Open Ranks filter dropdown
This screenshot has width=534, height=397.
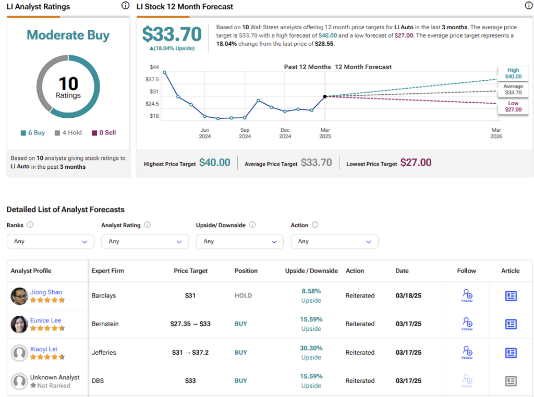(51, 241)
